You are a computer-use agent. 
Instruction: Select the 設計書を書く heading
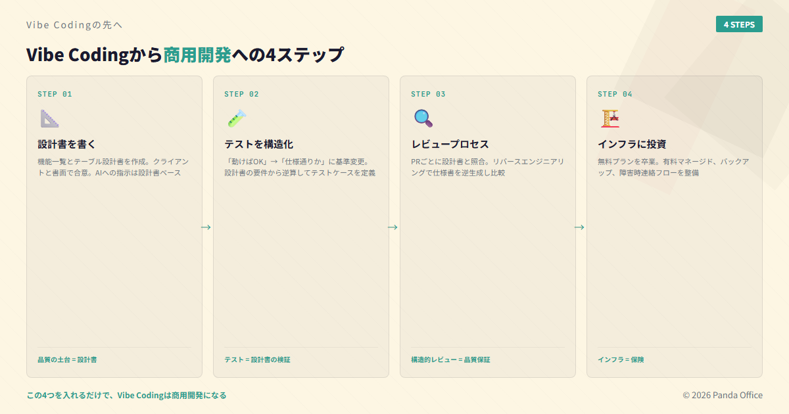(x=67, y=144)
